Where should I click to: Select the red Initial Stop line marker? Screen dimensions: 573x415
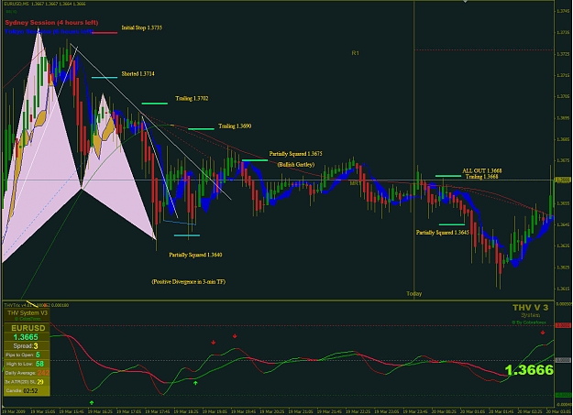pyautogui.click(x=105, y=33)
